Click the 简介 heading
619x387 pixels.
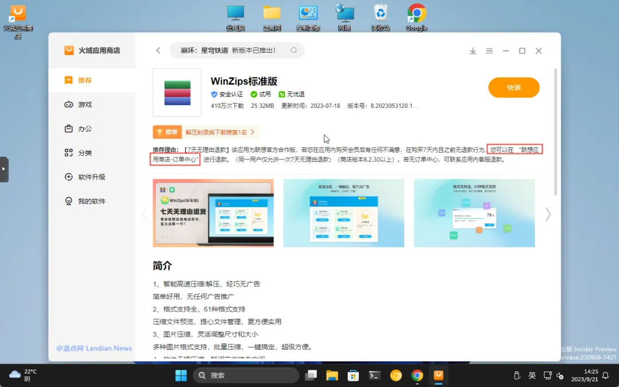pyautogui.click(x=162, y=266)
